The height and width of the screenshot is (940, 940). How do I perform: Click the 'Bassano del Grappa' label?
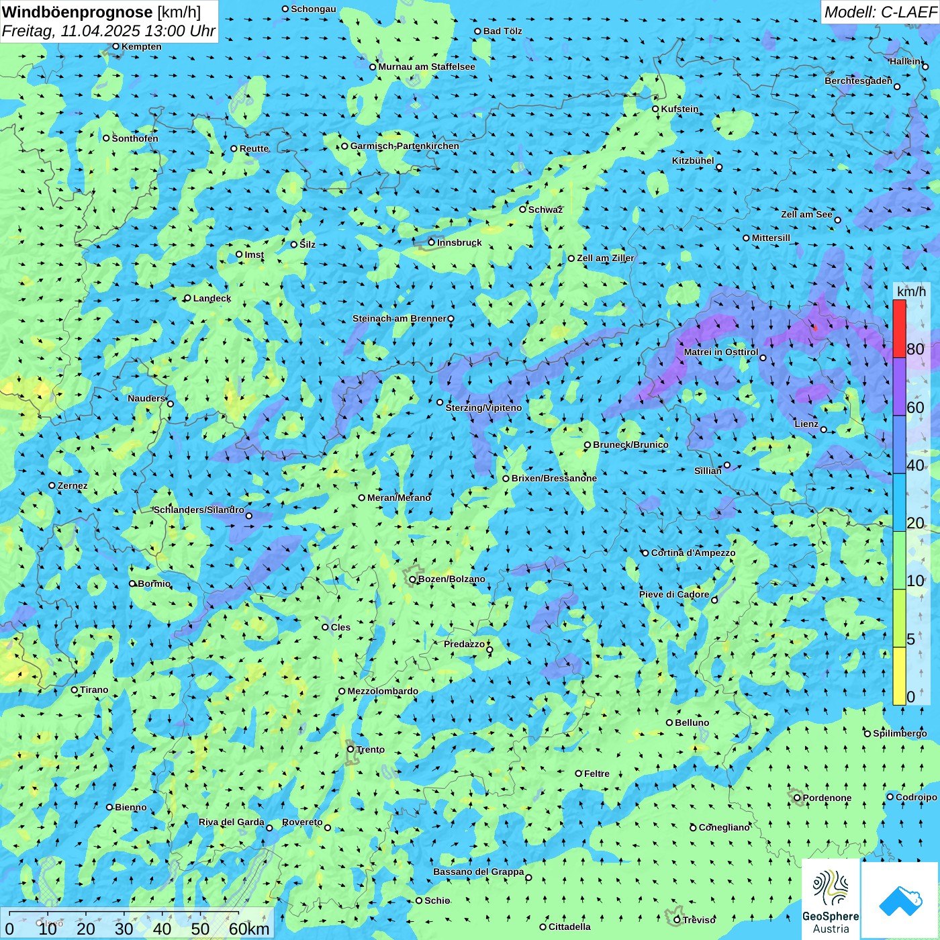click(479, 872)
